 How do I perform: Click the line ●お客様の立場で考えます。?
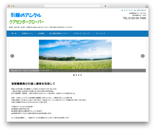point(21,109)
